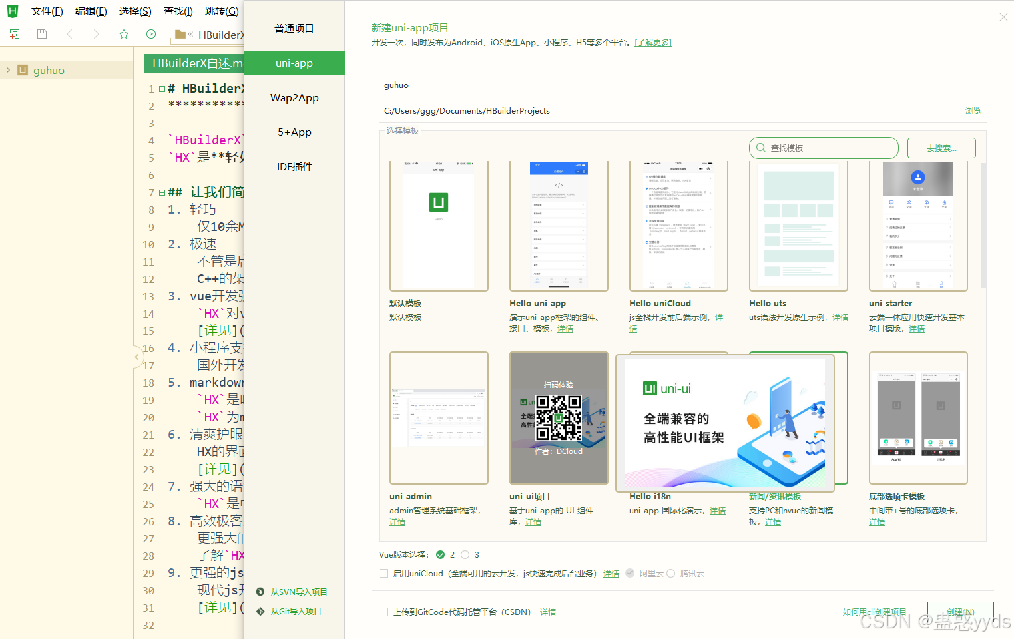This screenshot has height=639, width=1014.
Task: Select the 默认模板 template thumbnail
Action: (439, 226)
